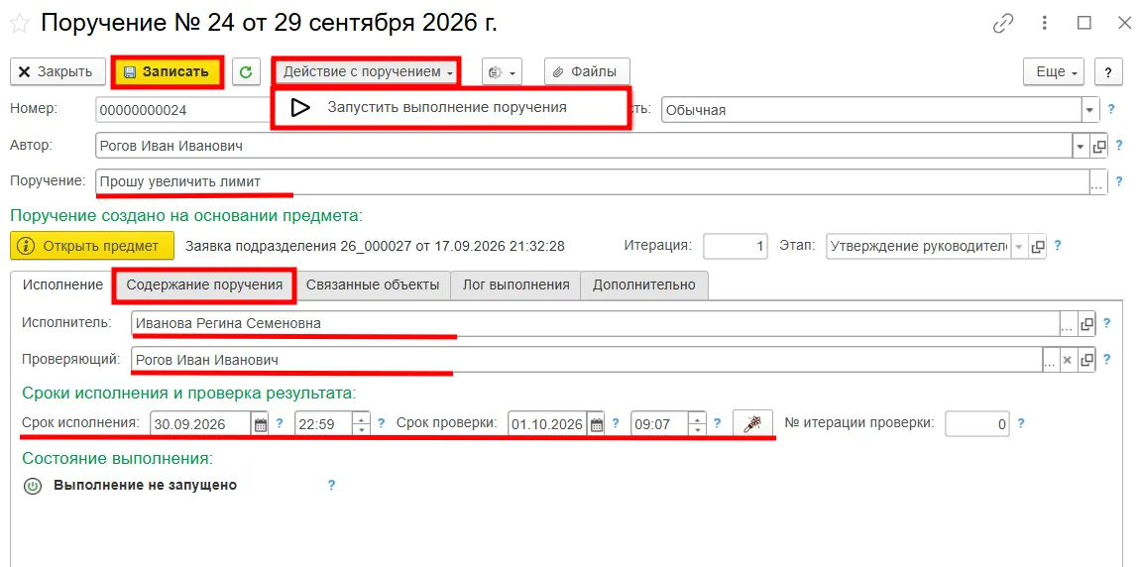Save the order with Записать
Image resolution: width=1140 pixels, height=567 pixels.
coord(168,72)
